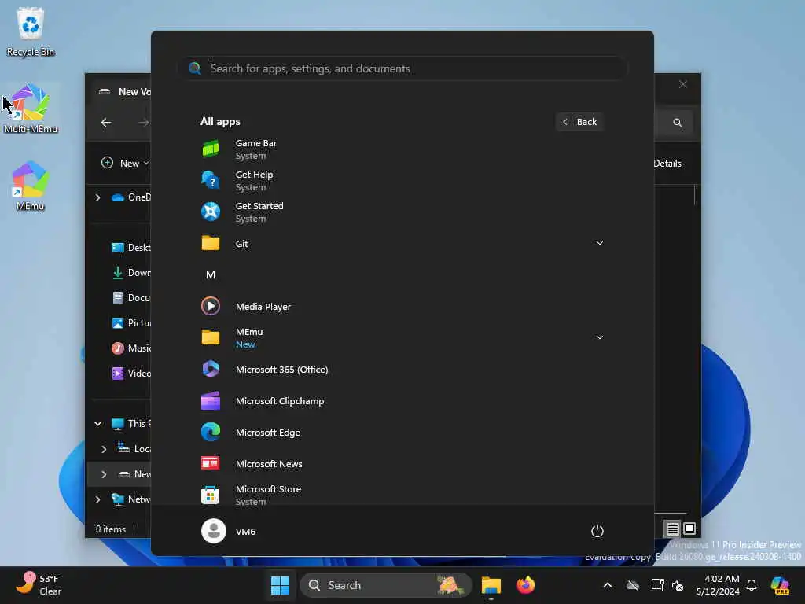Open Microsoft News
This screenshot has height=604, width=805.
click(402, 464)
